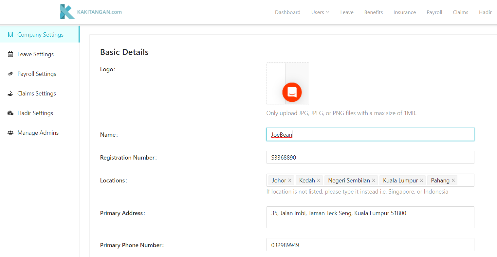The width and height of the screenshot is (497, 257).
Task: Open the Dashboard page
Action: (287, 12)
